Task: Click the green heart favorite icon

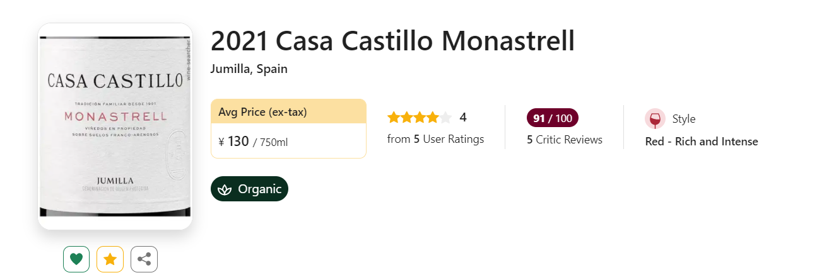Action: [x=76, y=259]
